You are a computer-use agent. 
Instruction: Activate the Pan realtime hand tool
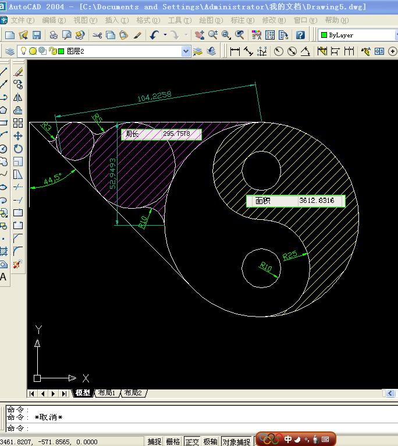(x=199, y=35)
